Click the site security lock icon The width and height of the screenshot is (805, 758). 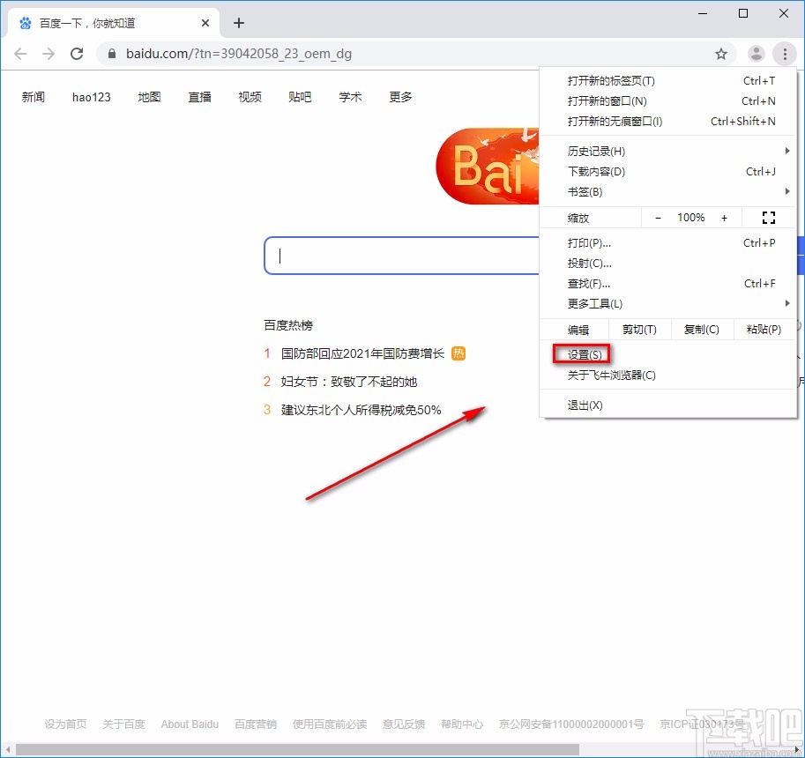click(x=111, y=53)
